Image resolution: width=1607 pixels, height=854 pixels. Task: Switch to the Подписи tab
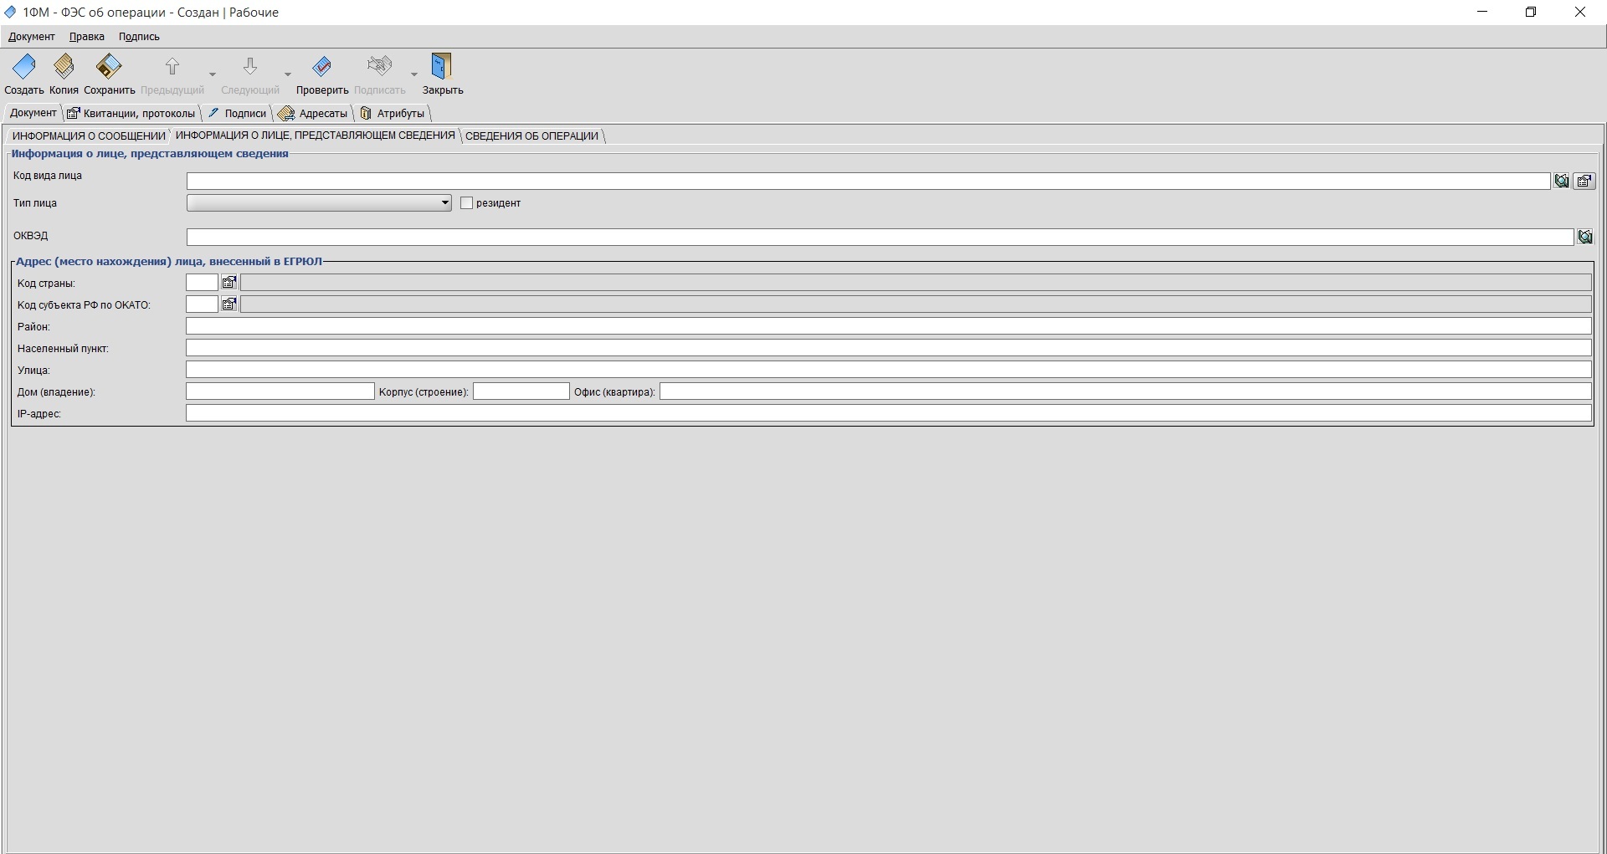coord(238,113)
